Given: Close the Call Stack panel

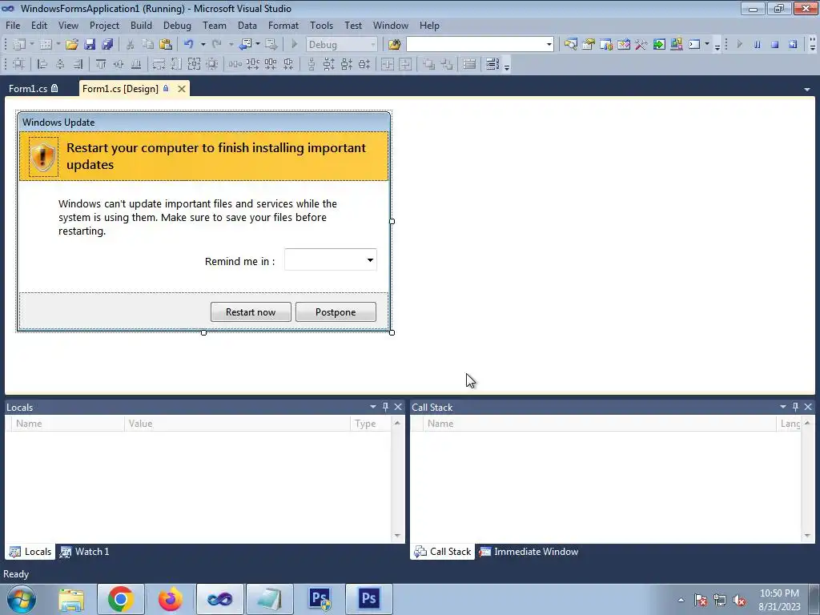Looking at the screenshot, I should 808,407.
